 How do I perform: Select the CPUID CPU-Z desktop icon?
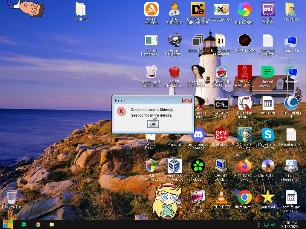tap(268, 9)
